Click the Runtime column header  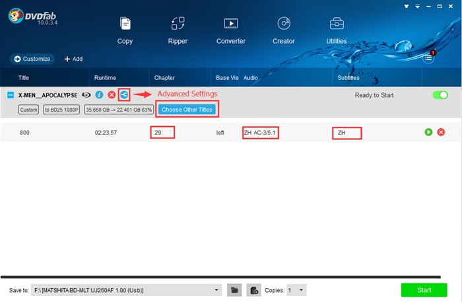[105, 78]
